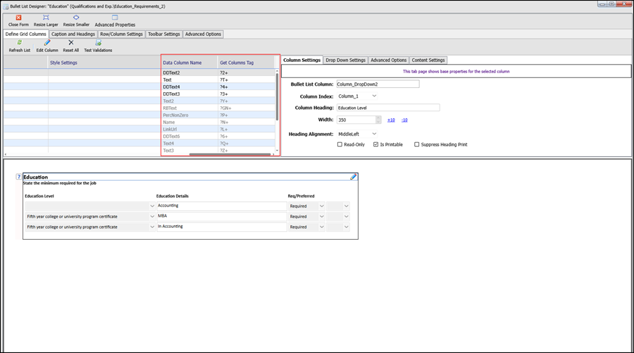
Task: Click the Test Validations icon
Action: [x=98, y=43]
